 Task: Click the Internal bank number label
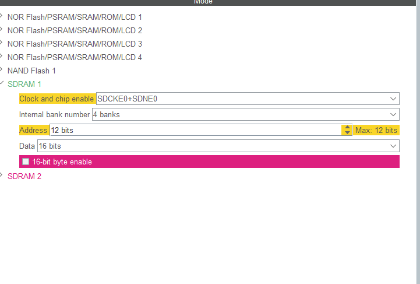[54, 114]
